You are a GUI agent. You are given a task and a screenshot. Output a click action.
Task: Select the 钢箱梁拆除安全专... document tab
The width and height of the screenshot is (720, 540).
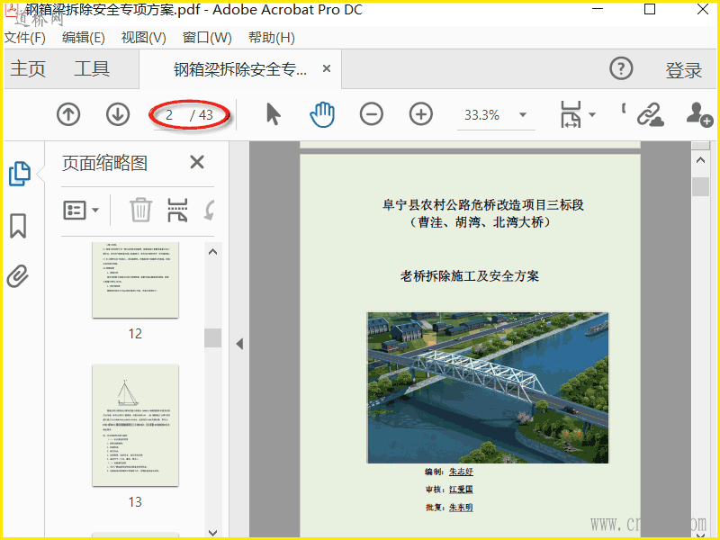pos(239,70)
